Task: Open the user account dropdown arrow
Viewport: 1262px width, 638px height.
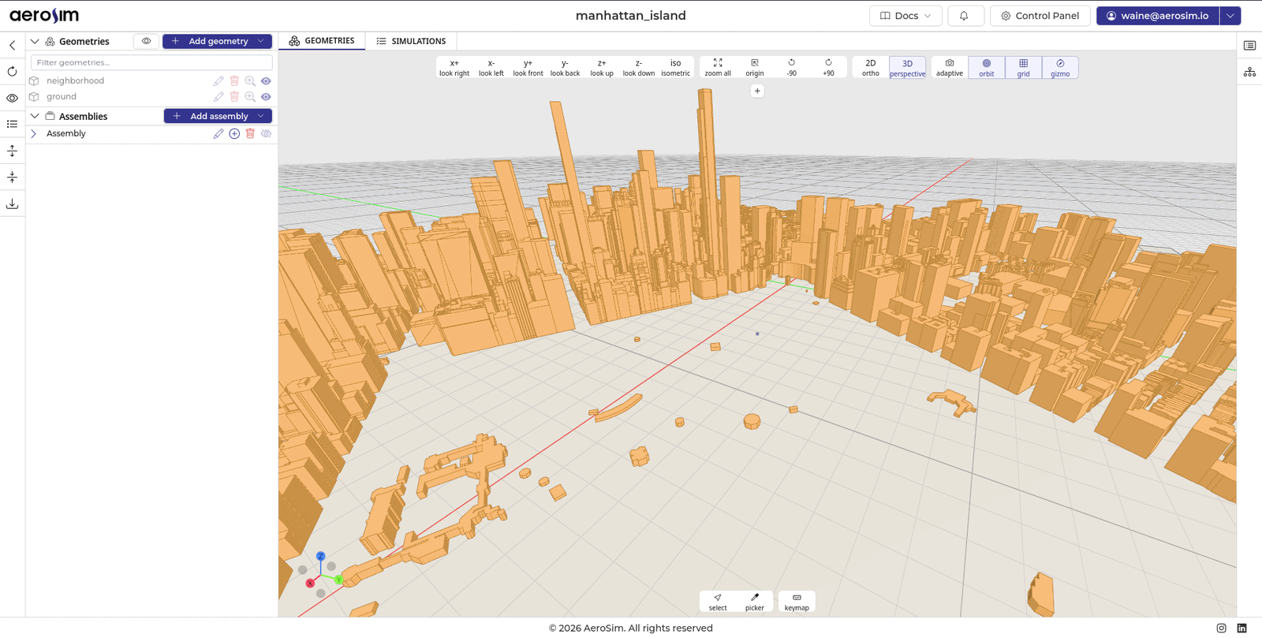Action: 1230,16
